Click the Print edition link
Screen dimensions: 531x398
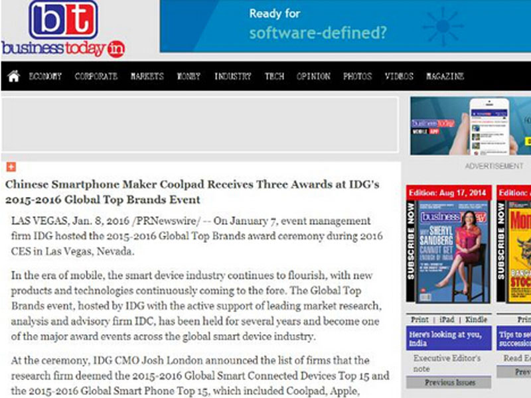pyautogui.click(x=419, y=320)
